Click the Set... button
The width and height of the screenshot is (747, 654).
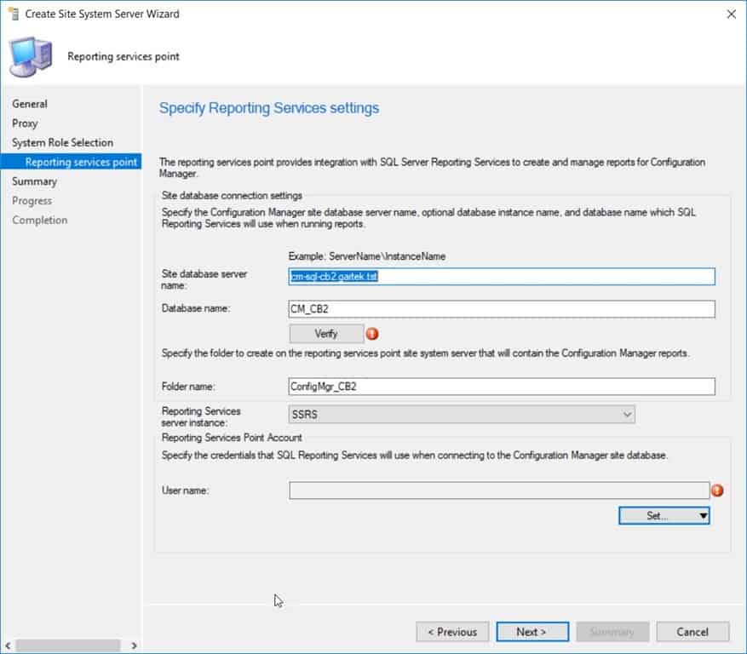coord(654,515)
